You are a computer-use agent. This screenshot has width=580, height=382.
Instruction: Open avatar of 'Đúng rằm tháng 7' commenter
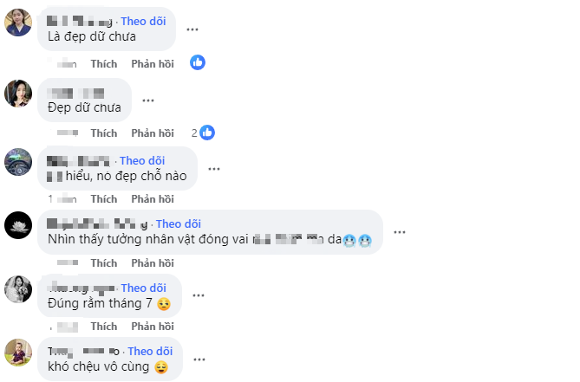tap(19, 288)
